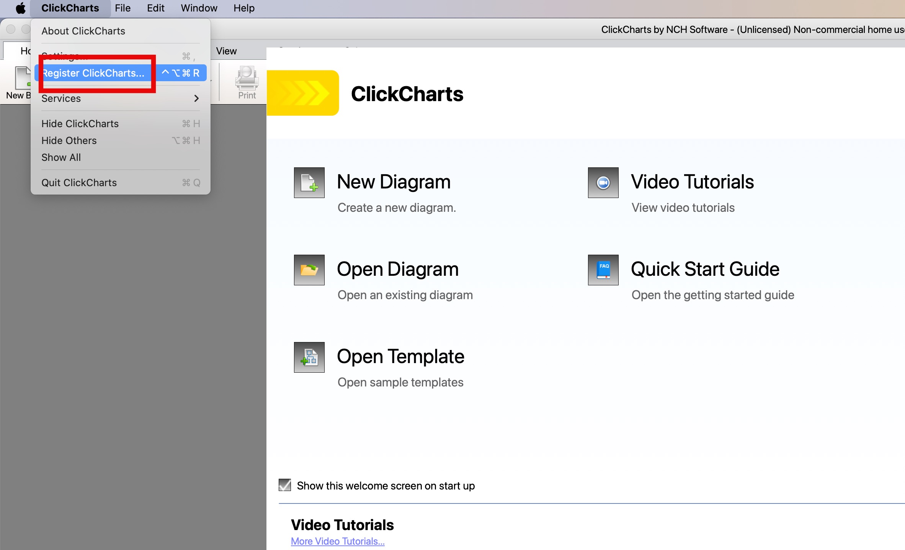Switch to the View tab
This screenshot has height=550, width=905.
[x=226, y=51]
